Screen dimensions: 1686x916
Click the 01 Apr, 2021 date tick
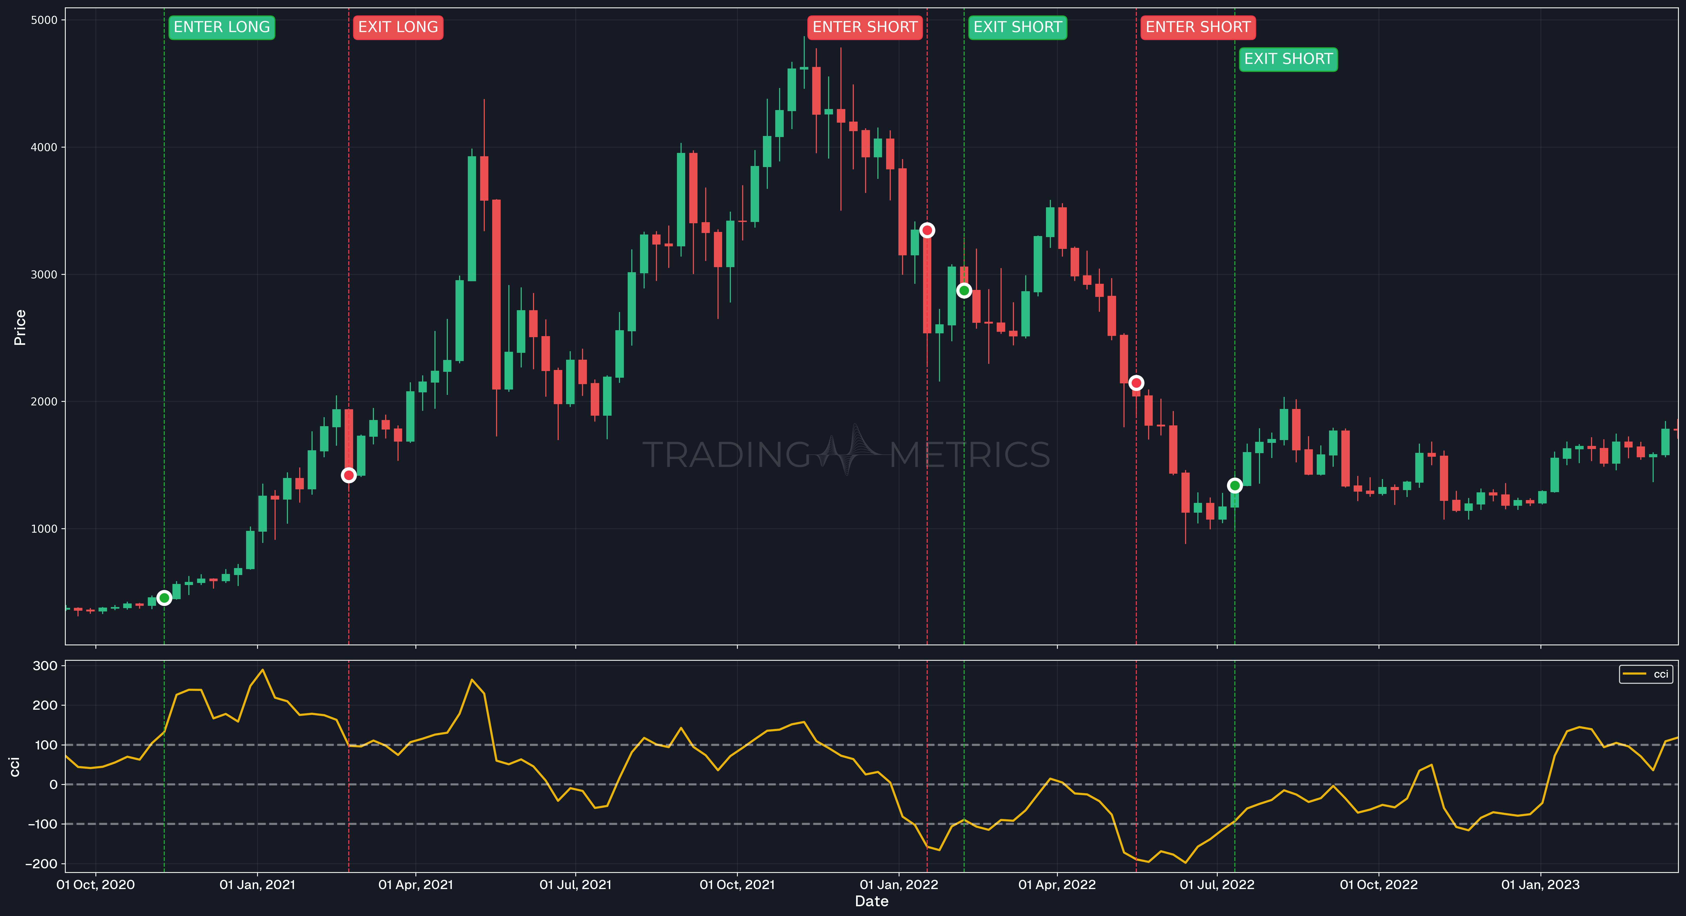pyautogui.click(x=416, y=885)
